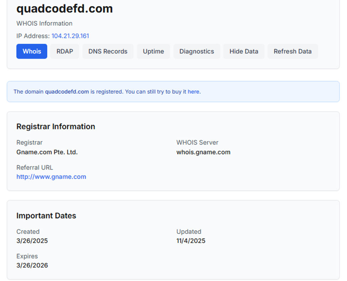This screenshot has width=347, height=281.
Task: Click the WHOIS Information subtitle
Action: [44, 24]
